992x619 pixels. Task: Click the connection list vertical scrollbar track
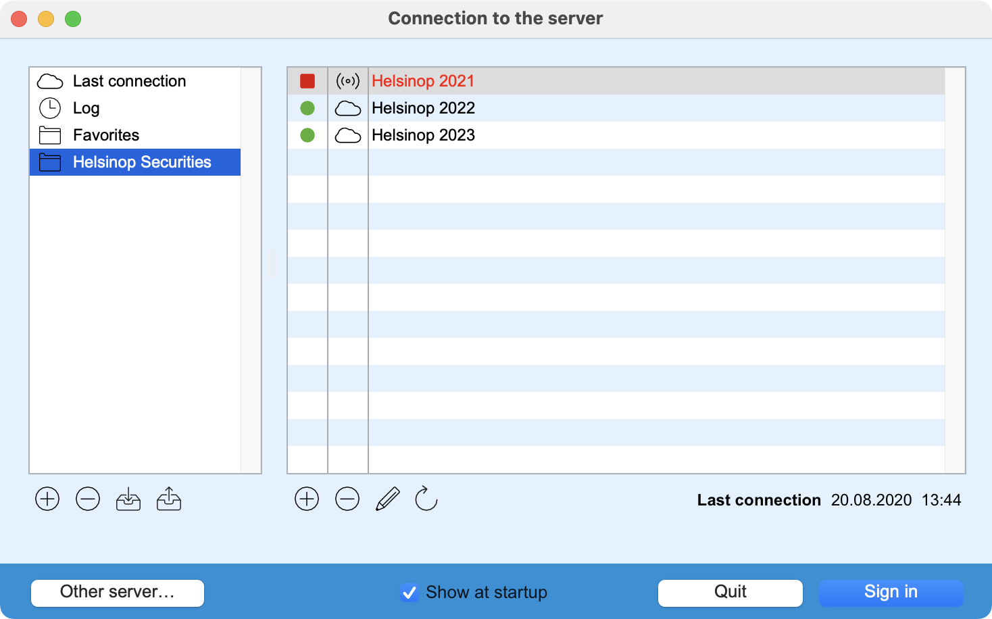click(x=955, y=270)
